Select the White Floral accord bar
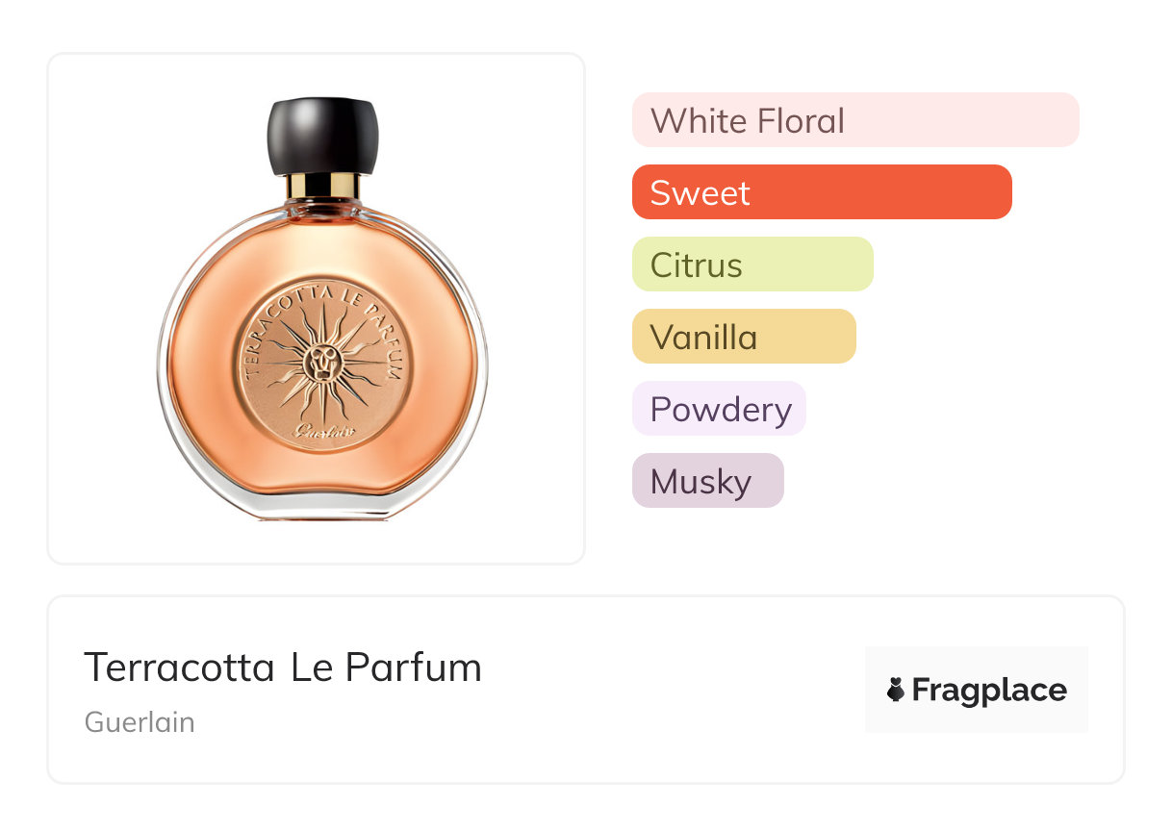The image size is (1172, 831). [x=854, y=120]
